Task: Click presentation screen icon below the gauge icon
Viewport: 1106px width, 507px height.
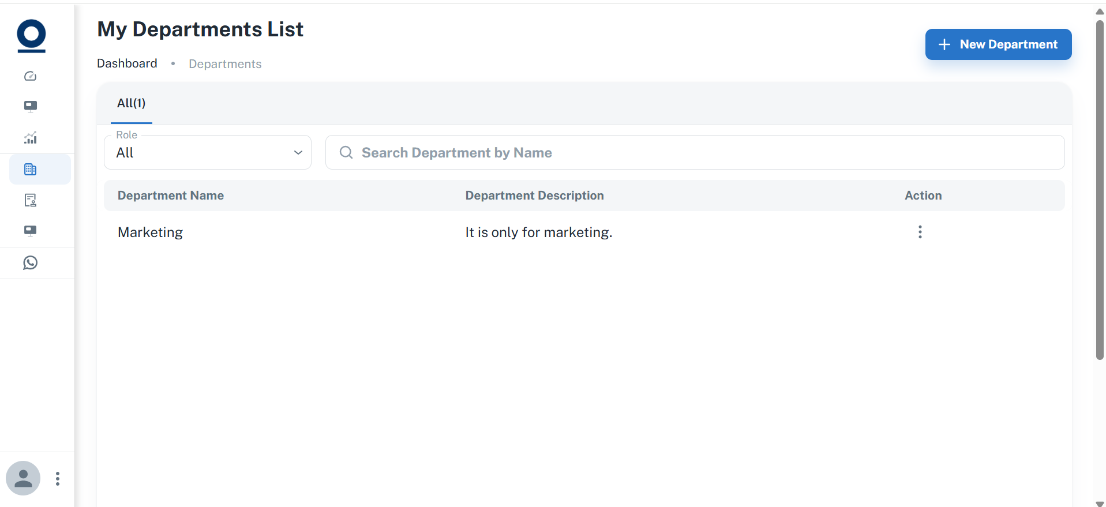Action: (x=31, y=106)
